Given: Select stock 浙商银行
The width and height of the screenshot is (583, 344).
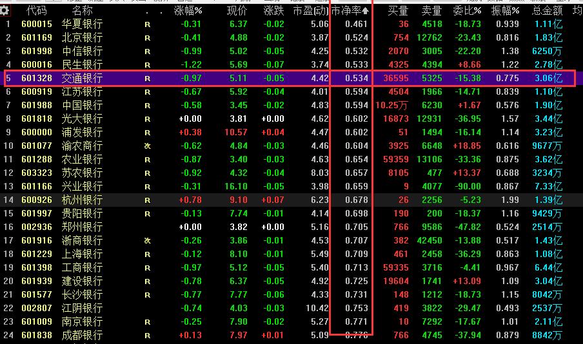Looking at the screenshot, I should (x=82, y=240).
